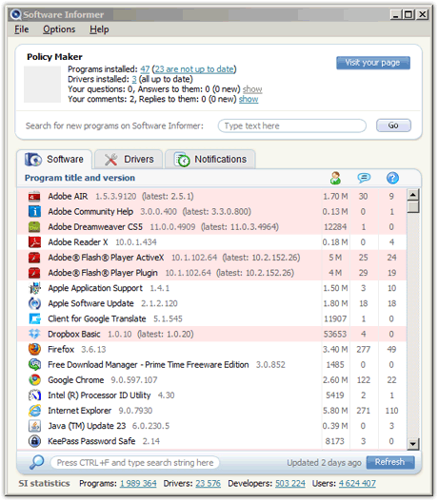Image resolution: width=438 pixels, height=501 pixels.
Task: Open the Programs 1 989 364 statistics link
Action: (x=138, y=484)
